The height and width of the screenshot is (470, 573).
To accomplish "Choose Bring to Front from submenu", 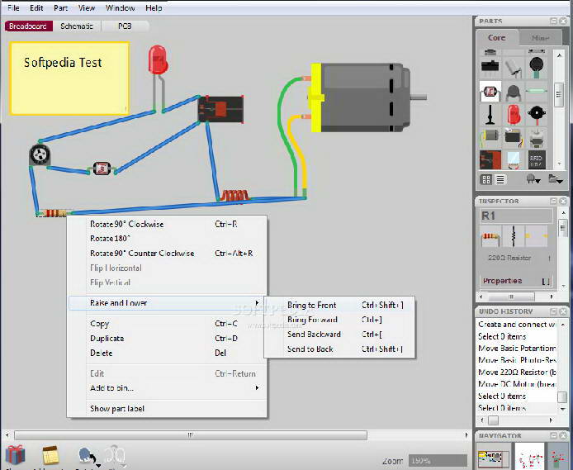I will click(x=312, y=306).
